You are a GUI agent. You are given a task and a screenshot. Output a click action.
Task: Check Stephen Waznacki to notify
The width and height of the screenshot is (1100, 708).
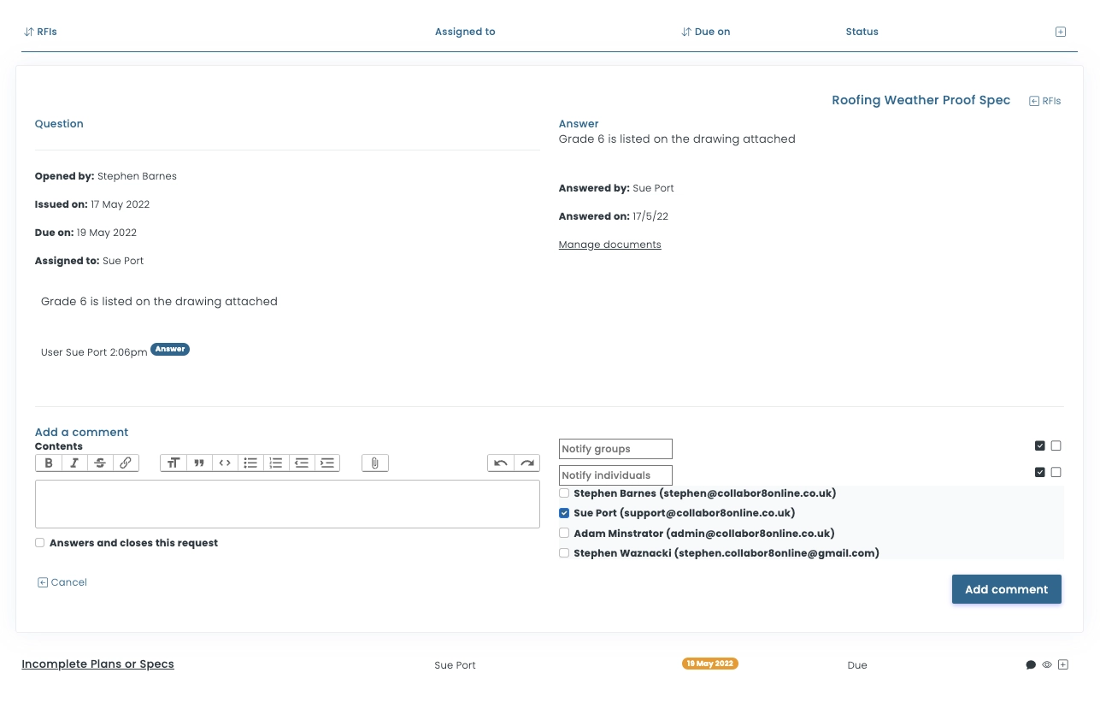tap(564, 553)
